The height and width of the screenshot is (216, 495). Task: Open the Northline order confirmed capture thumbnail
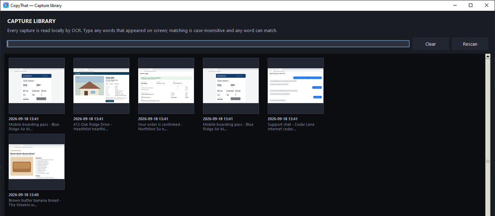166,86
